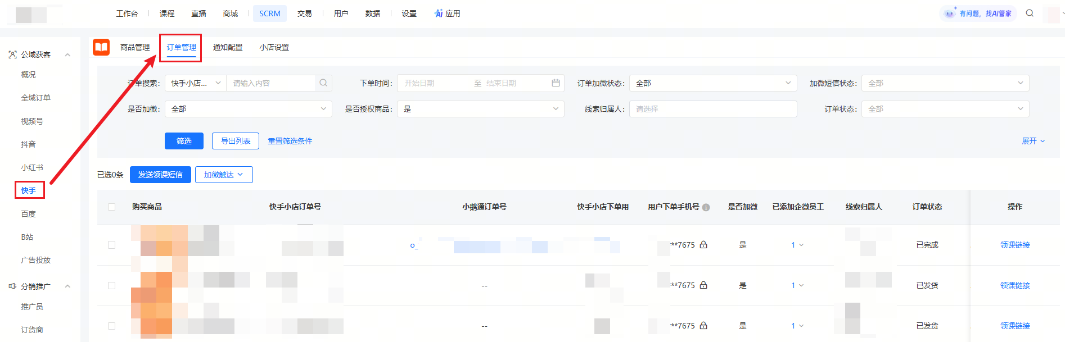The image size is (1065, 342).
Task: Switch to the 通知配置 tab
Action: click(x=228, y=47)
